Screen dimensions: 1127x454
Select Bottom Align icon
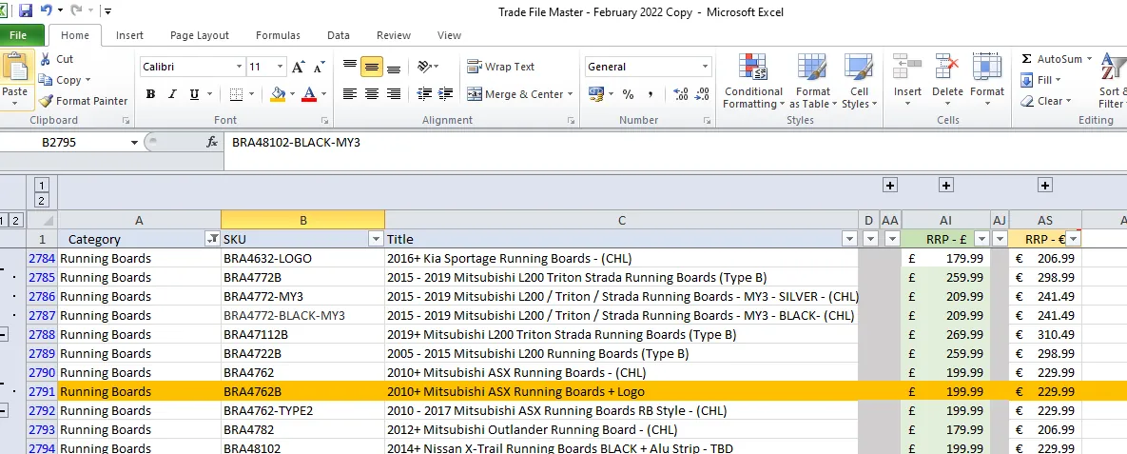pos(394,67)
